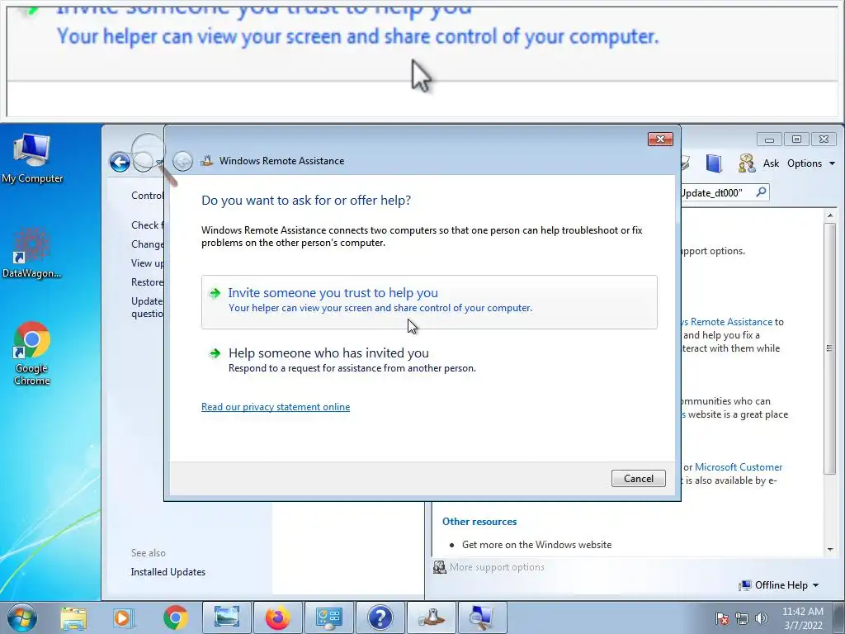Open Google Chrome desktop shortcut
The height and width of the screenshot is (634, 845).
tap(32, 353)
